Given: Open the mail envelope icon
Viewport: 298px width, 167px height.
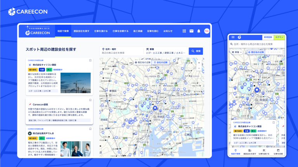Looking at the screenshot, I should click(x=191, y=31).
